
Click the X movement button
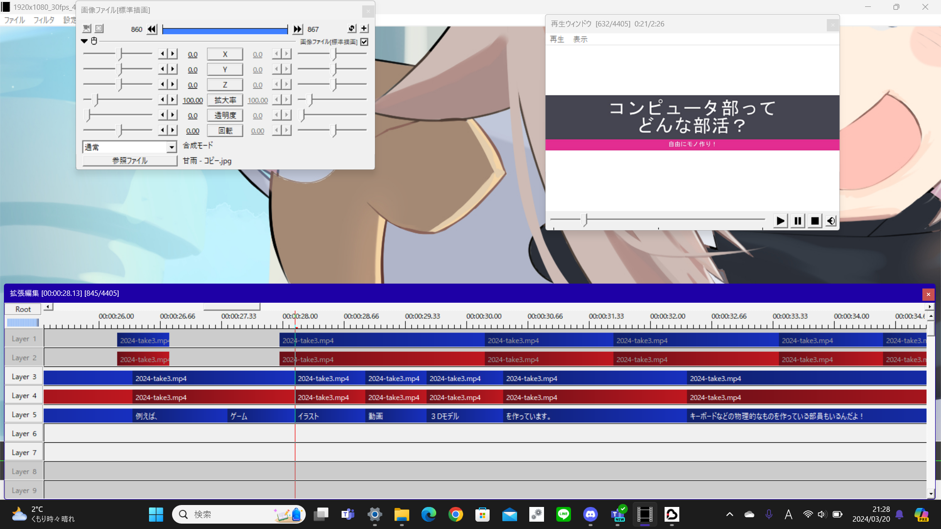click(x=225, y=54)
